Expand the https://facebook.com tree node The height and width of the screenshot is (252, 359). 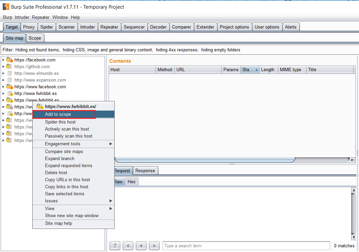3,60
